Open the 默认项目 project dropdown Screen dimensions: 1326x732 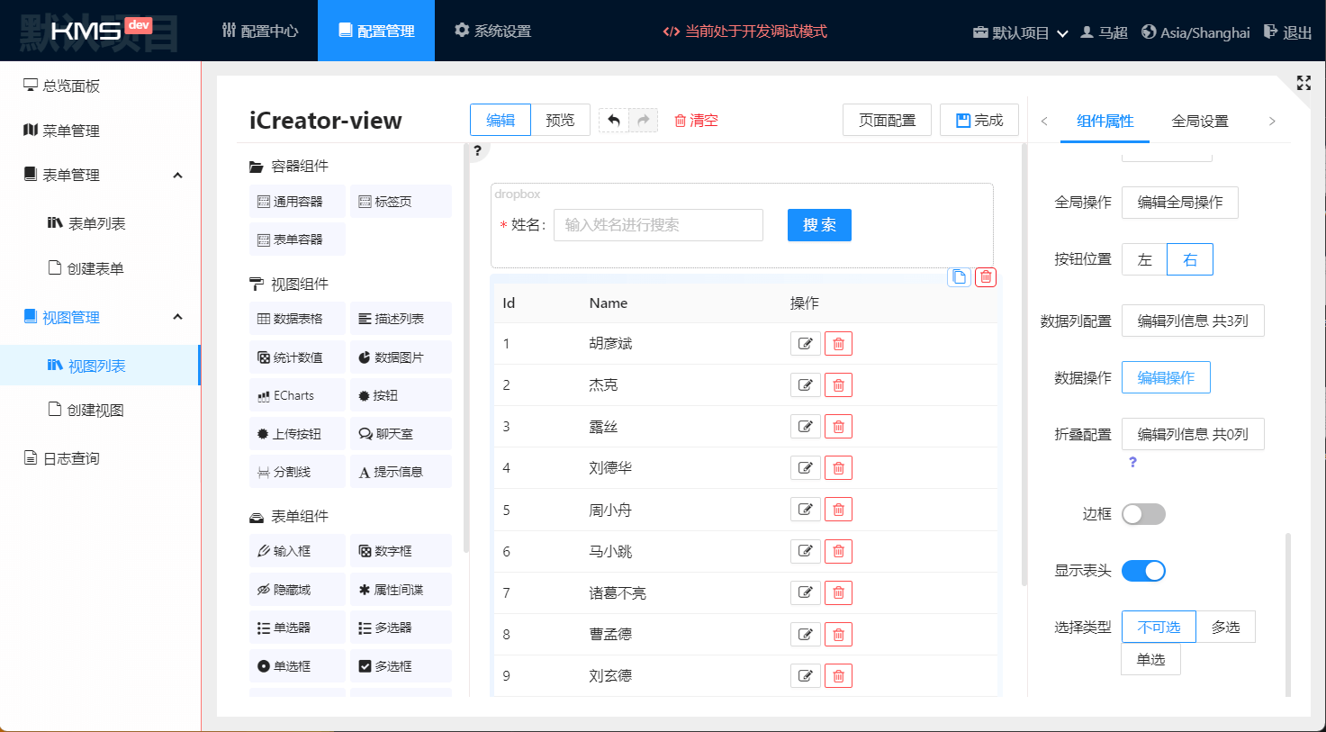coord(1021,33)
